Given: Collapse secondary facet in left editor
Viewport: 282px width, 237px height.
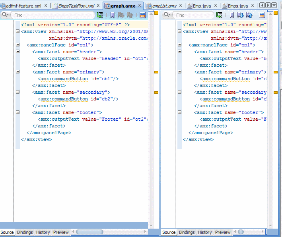Looking at the screenshot, I should [x=18, y=92].
